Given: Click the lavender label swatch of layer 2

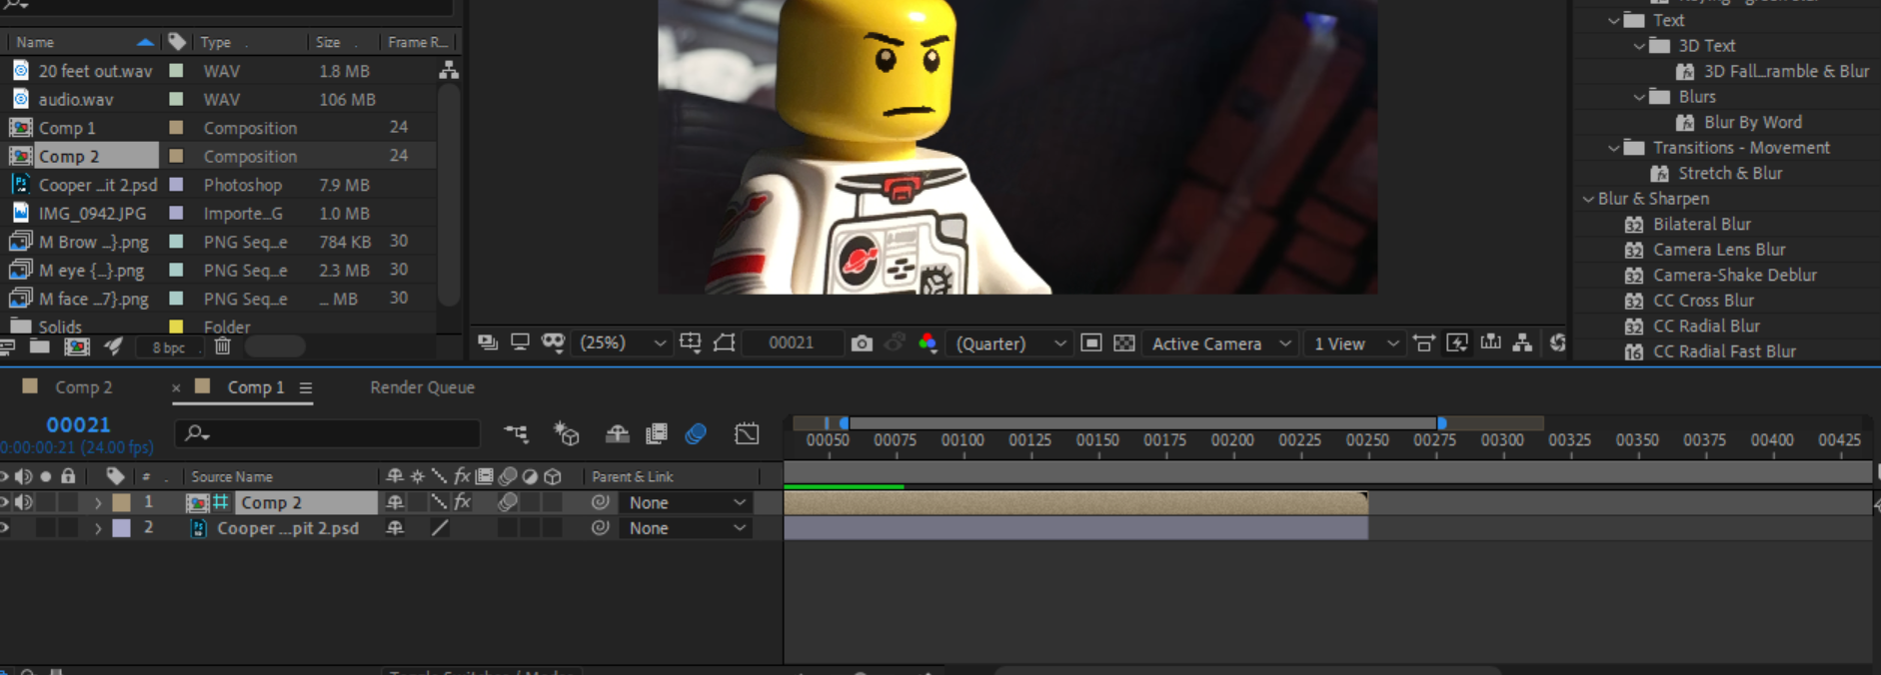Looking at the screenshot, I should 122,528.
